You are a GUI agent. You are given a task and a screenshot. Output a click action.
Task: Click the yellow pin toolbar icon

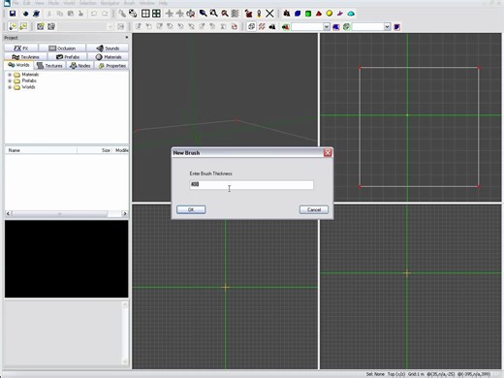click(259, 14)
